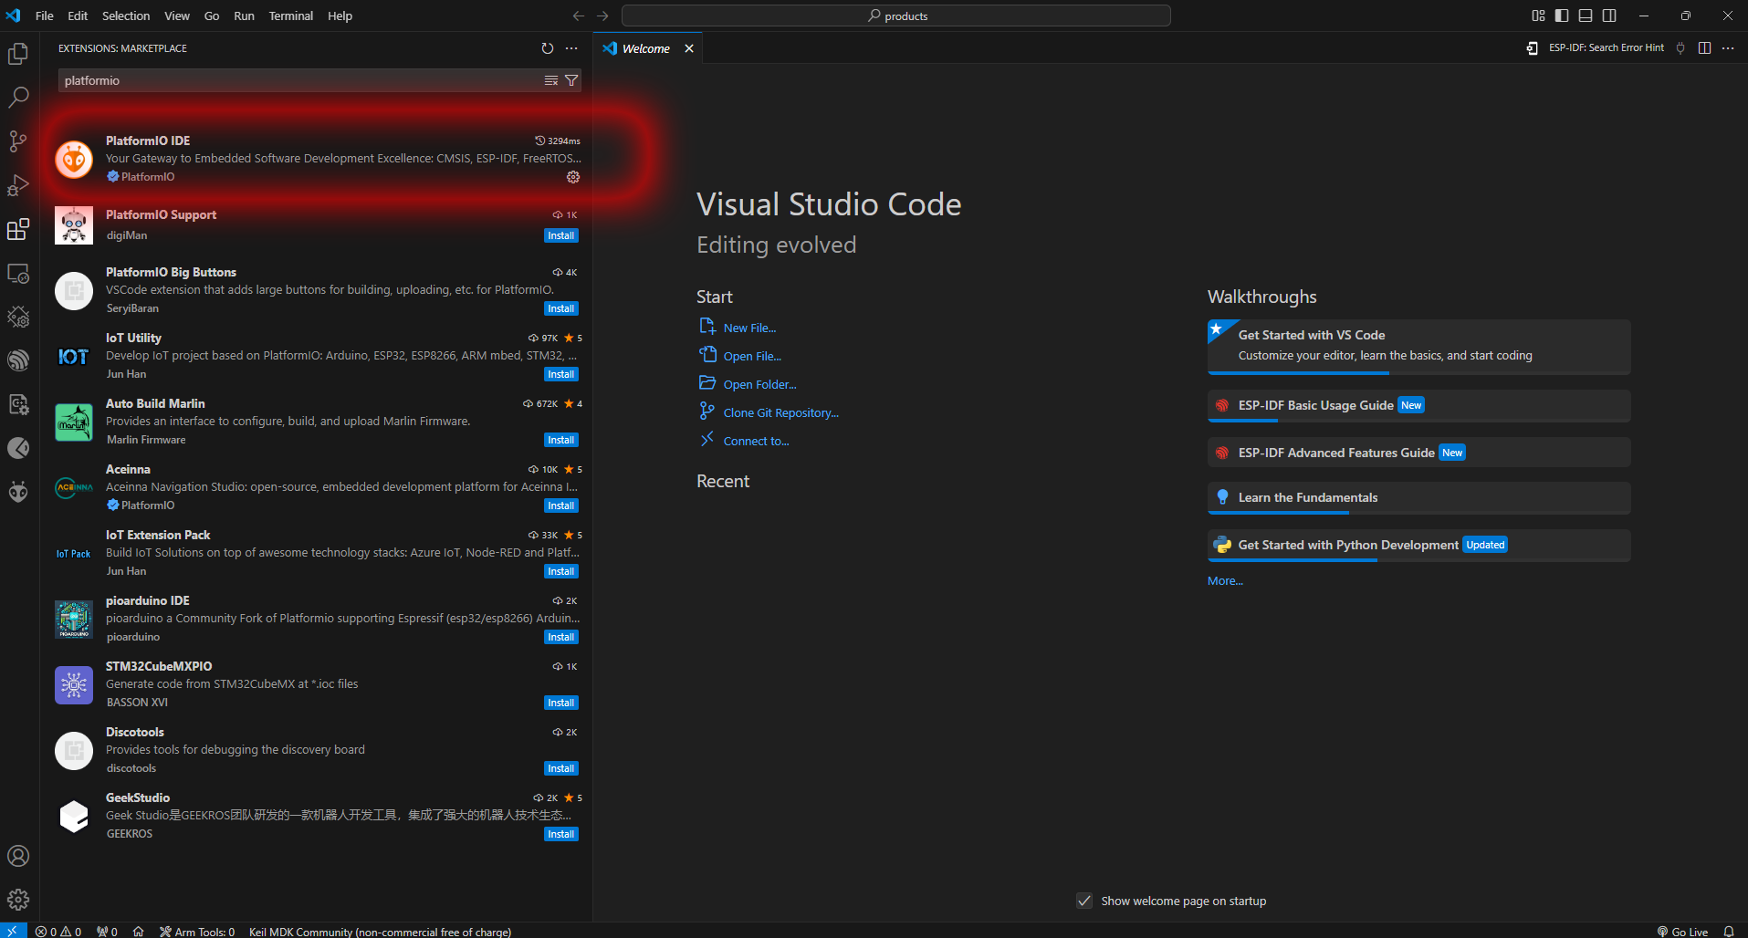Screen dimensions: 1748x938
Task: Open notifications bell in status bar
Action: (x=1729, y=932)
